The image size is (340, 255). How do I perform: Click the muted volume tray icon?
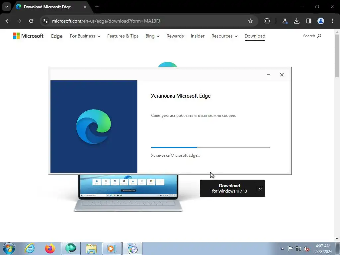click(306, 249)
